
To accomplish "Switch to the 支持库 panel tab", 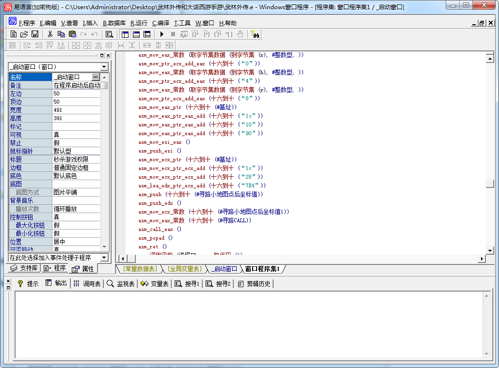I will (24, 268).
